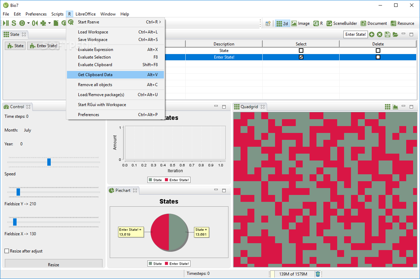Minimize the Piechart panel
The width and height of the screenshot is (420, 279).
[x=216, y=190]
